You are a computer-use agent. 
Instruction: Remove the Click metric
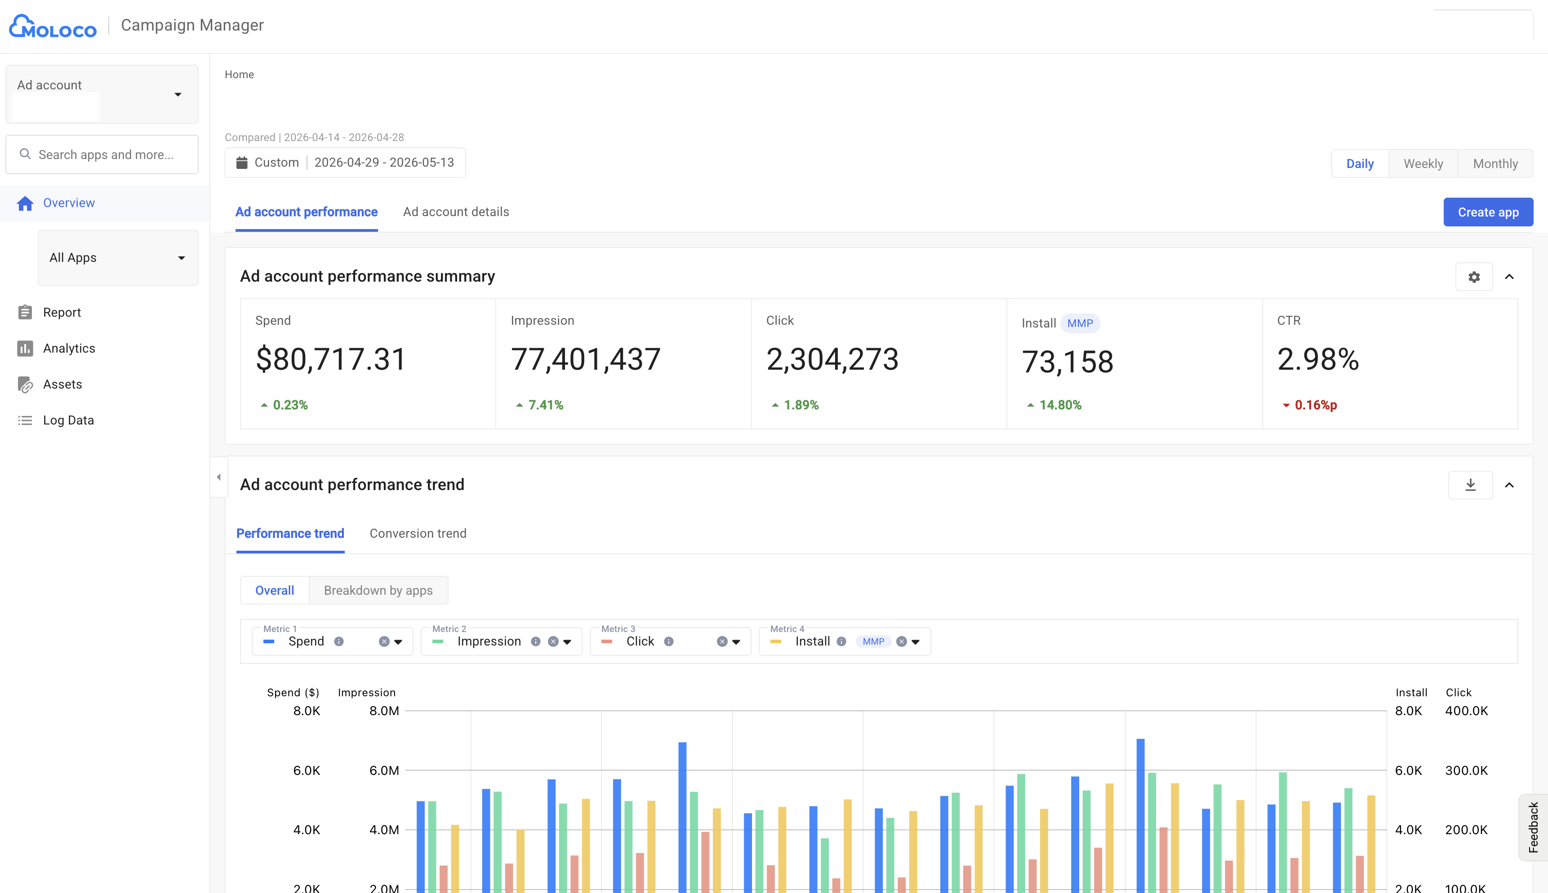[722, 641]
